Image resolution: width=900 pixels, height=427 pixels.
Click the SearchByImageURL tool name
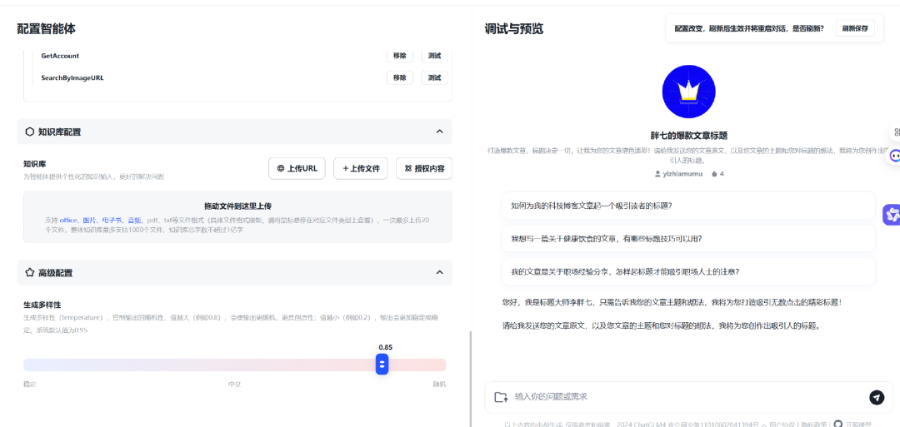tap(72, 77)
